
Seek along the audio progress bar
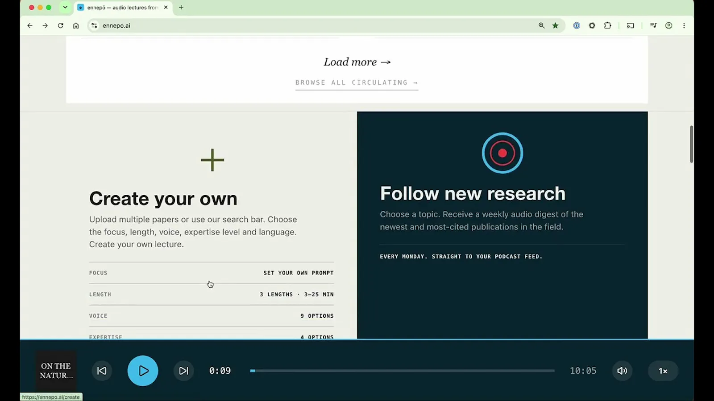403,371
